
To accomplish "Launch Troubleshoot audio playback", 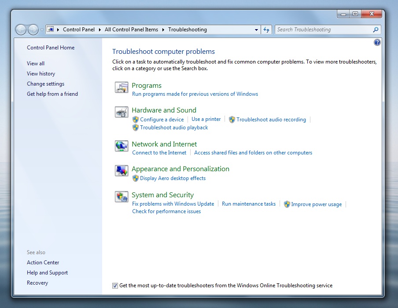I will click(174, 128).
